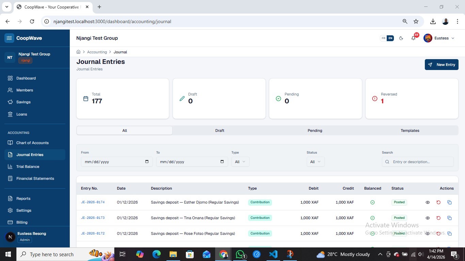The height and width of the screenshot is (261, 465).
Task: Click the Pending 0 summary card
Action: click(x=316, y=99)
